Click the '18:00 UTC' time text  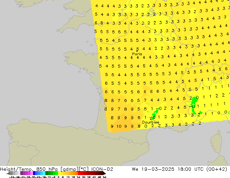coord(190,169)
